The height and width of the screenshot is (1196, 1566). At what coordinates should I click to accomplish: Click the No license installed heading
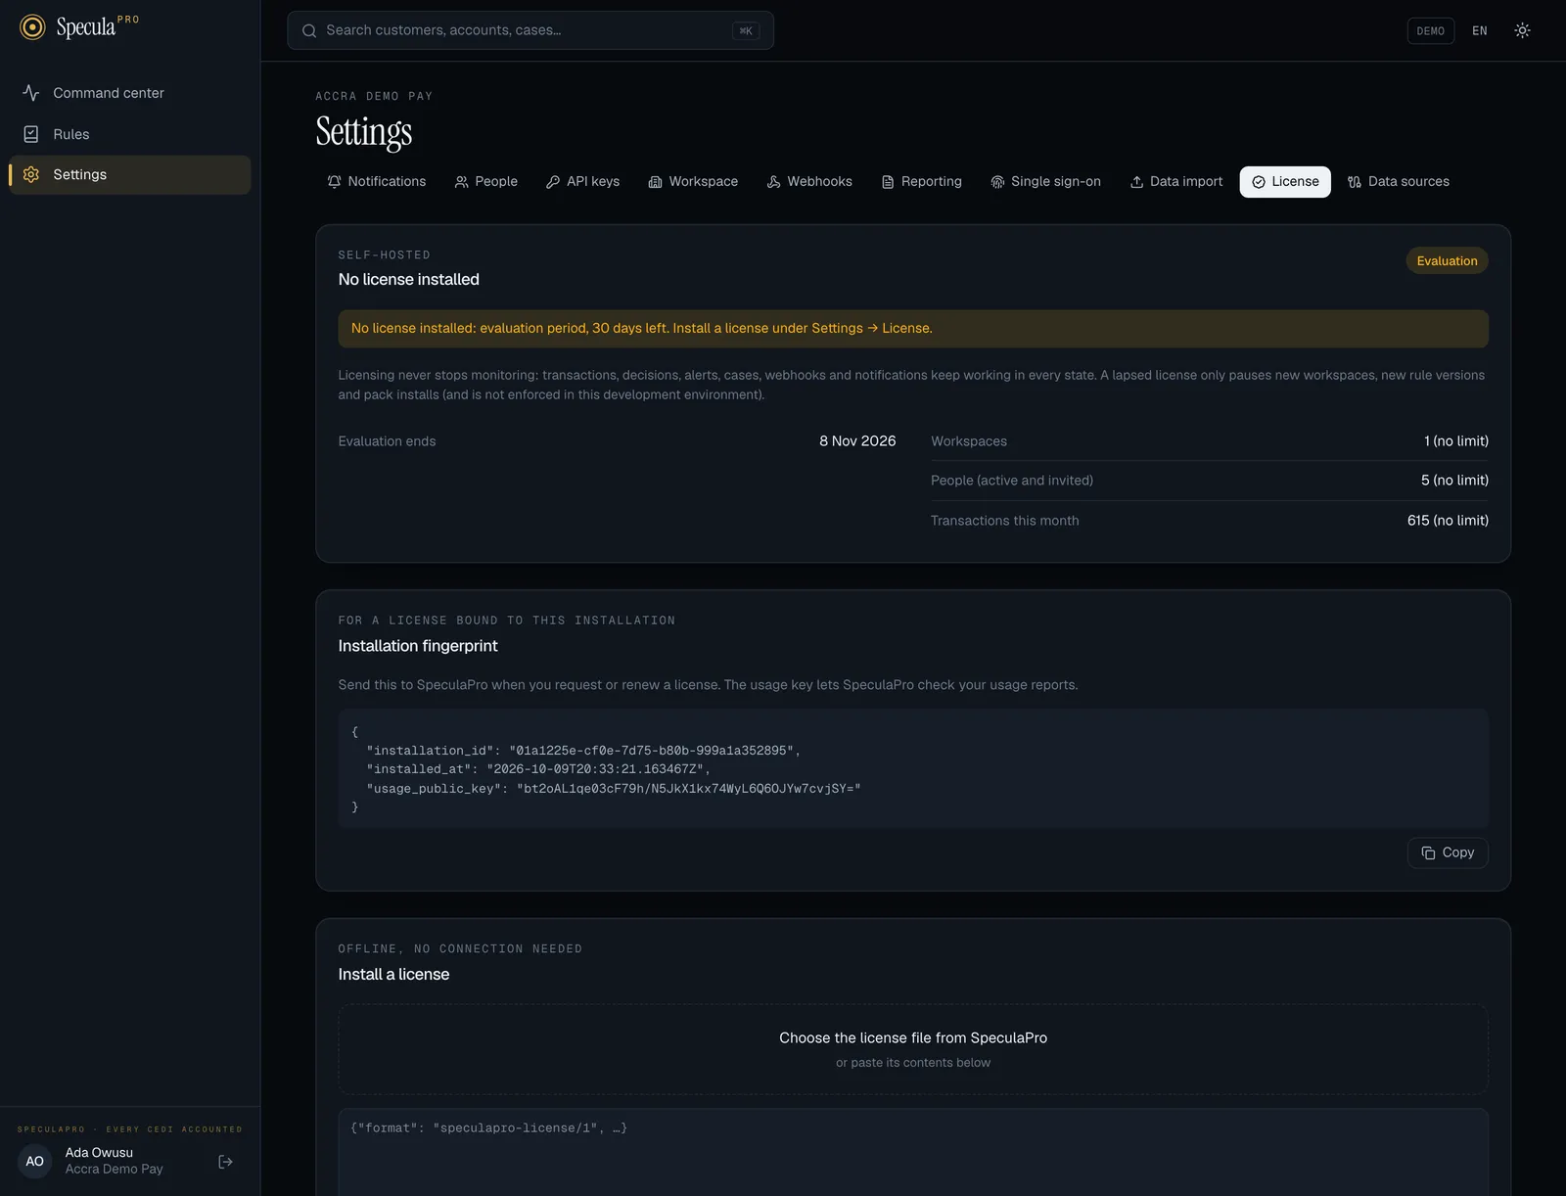409,280
